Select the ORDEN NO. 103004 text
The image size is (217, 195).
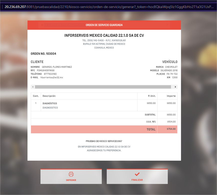point(43,54)
